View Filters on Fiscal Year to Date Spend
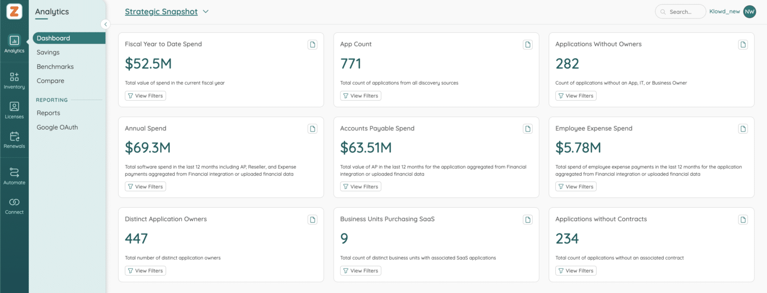The width and height of the screenshot is (767, 293). [x=145, y=96]
